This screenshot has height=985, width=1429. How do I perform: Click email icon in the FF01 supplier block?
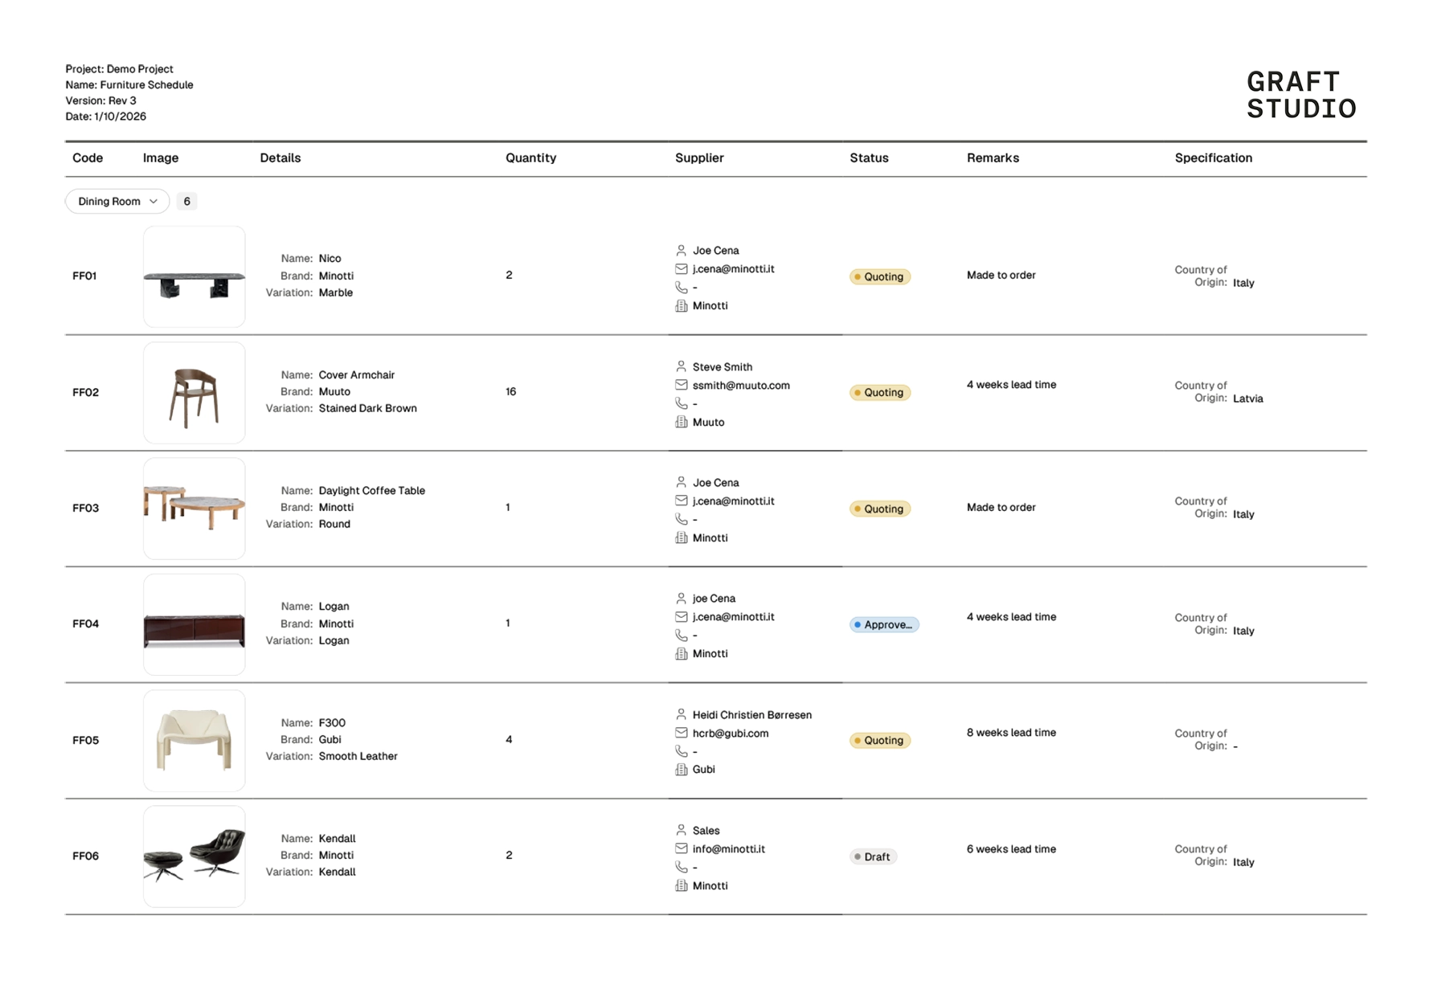[681, 269]
